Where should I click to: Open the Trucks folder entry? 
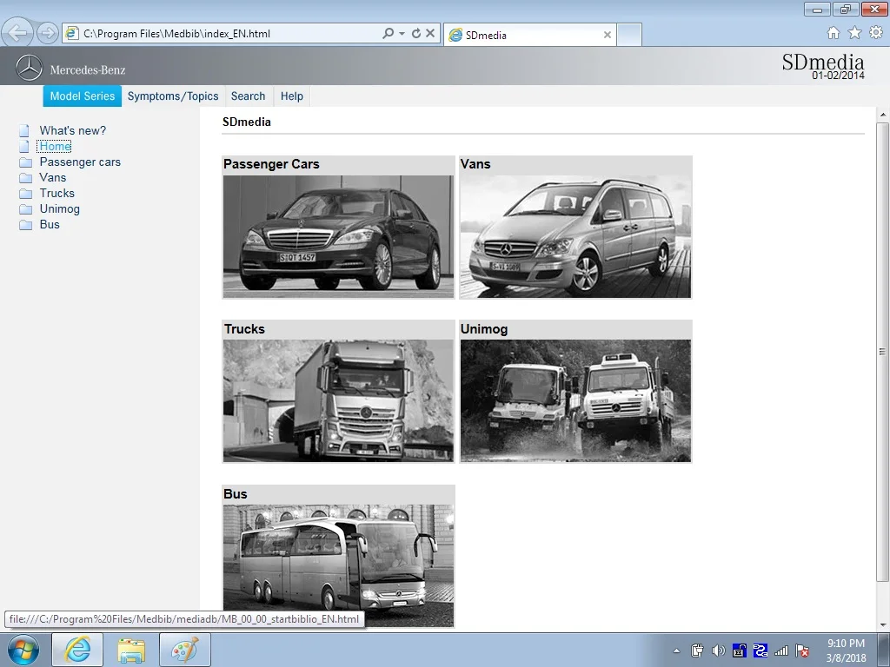[x=56, y=194]
